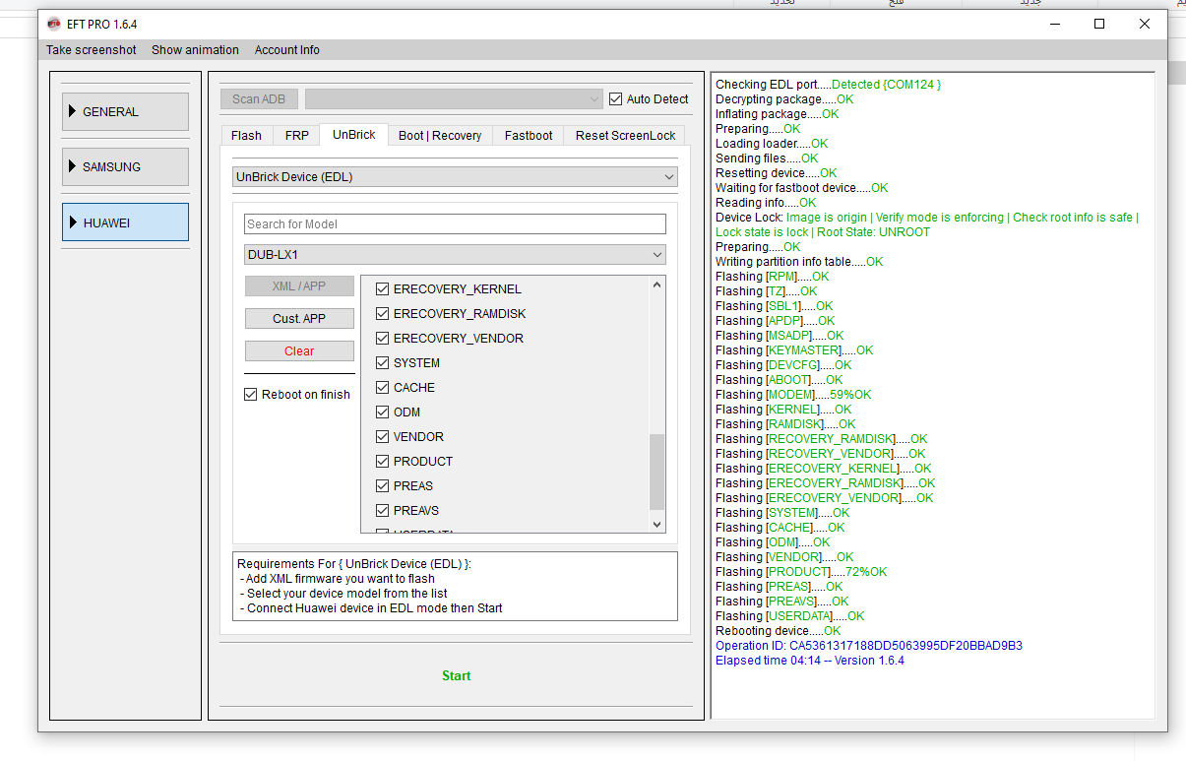
Task: Click the Search for Model field
Action: pyautogui.click(x=455, y=224)
